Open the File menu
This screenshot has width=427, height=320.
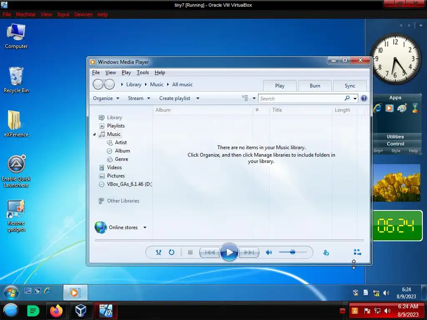(96, 72)
